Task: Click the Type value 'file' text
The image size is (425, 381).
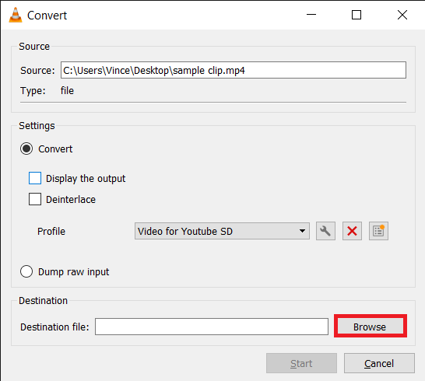Action: coord(67,91)
